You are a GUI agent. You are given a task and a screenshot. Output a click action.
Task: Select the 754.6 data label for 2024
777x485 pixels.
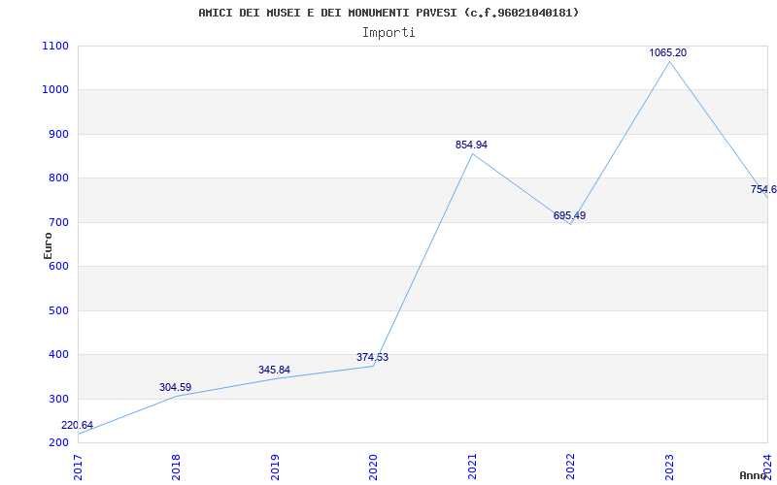click(763, 189)
